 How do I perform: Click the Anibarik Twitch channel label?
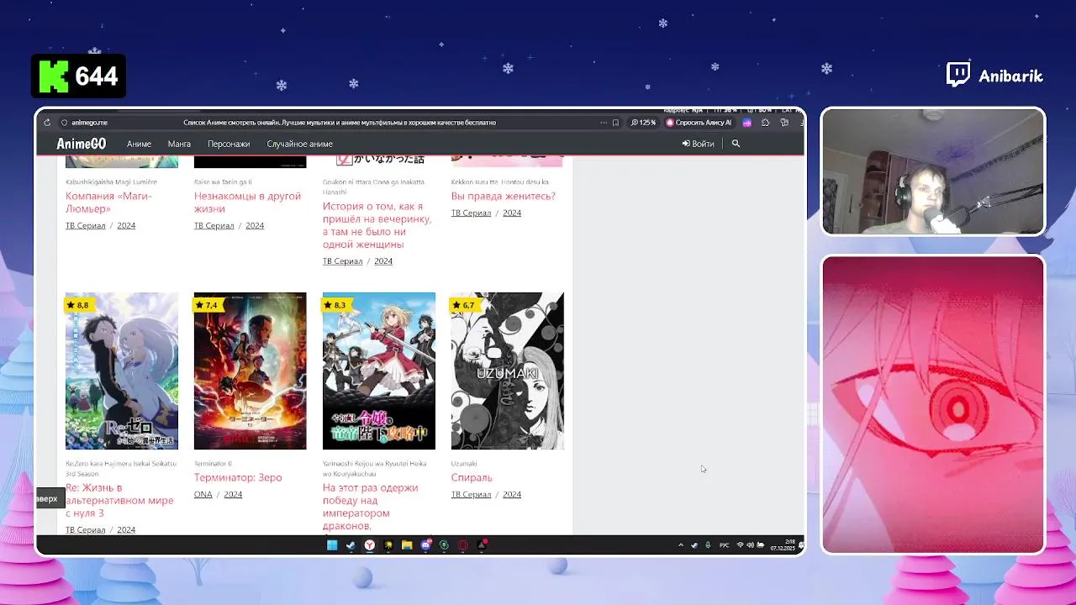(994, 76)
